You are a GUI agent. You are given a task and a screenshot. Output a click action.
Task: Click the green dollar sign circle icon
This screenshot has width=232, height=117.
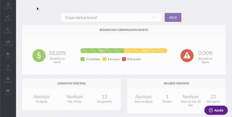tap(39, 55)
